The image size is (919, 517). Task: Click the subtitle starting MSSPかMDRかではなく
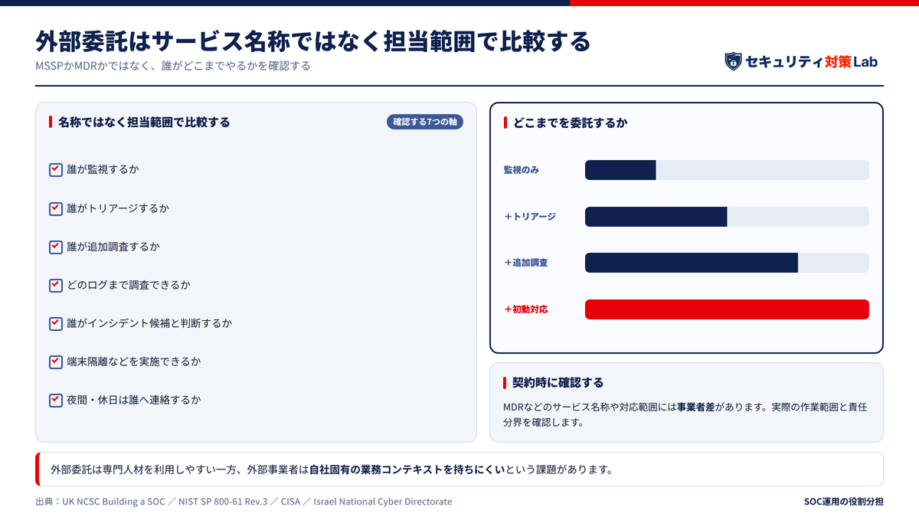(x=173, y=66)
